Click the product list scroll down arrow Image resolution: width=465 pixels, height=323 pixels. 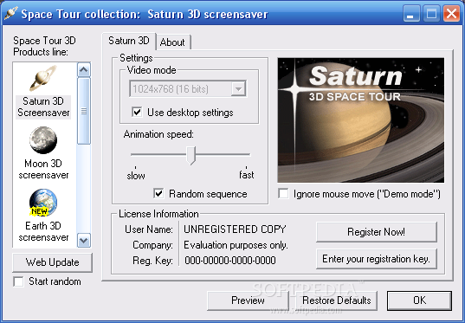click(x=84, y=240)
